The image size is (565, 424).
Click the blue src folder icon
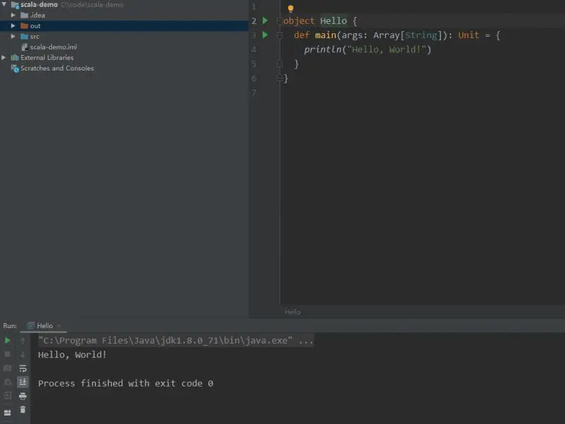click(x=24, y=37)
